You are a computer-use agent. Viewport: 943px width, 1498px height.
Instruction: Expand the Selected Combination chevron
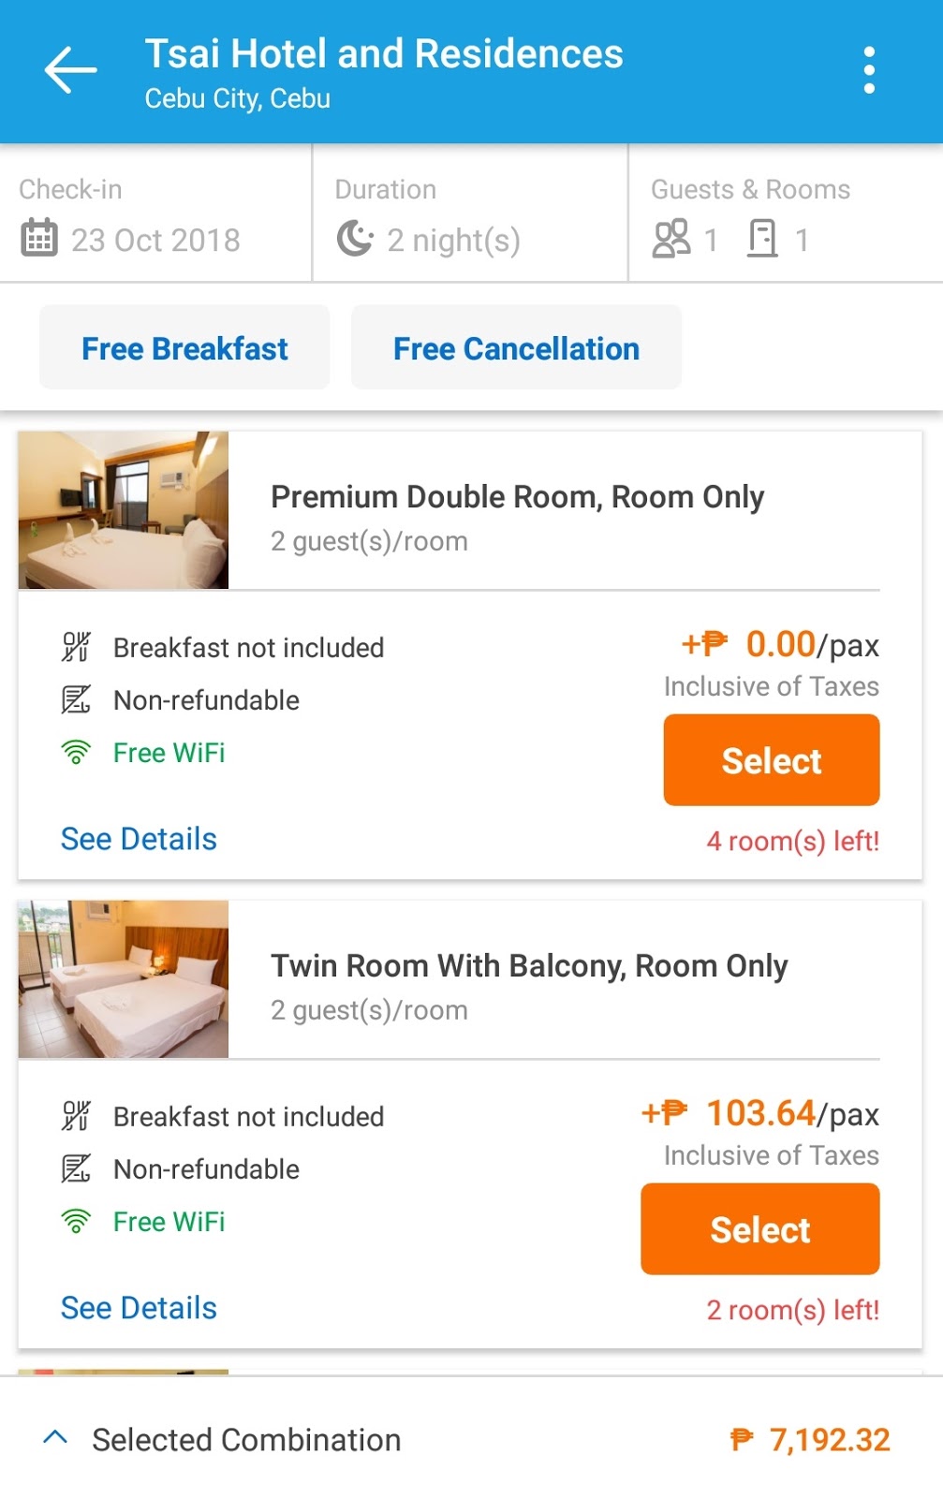[55, 1437]
